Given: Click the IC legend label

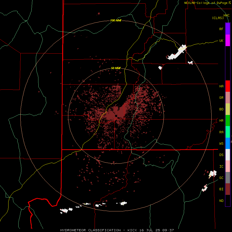Looking at the screenshot, I should (221, 166).
